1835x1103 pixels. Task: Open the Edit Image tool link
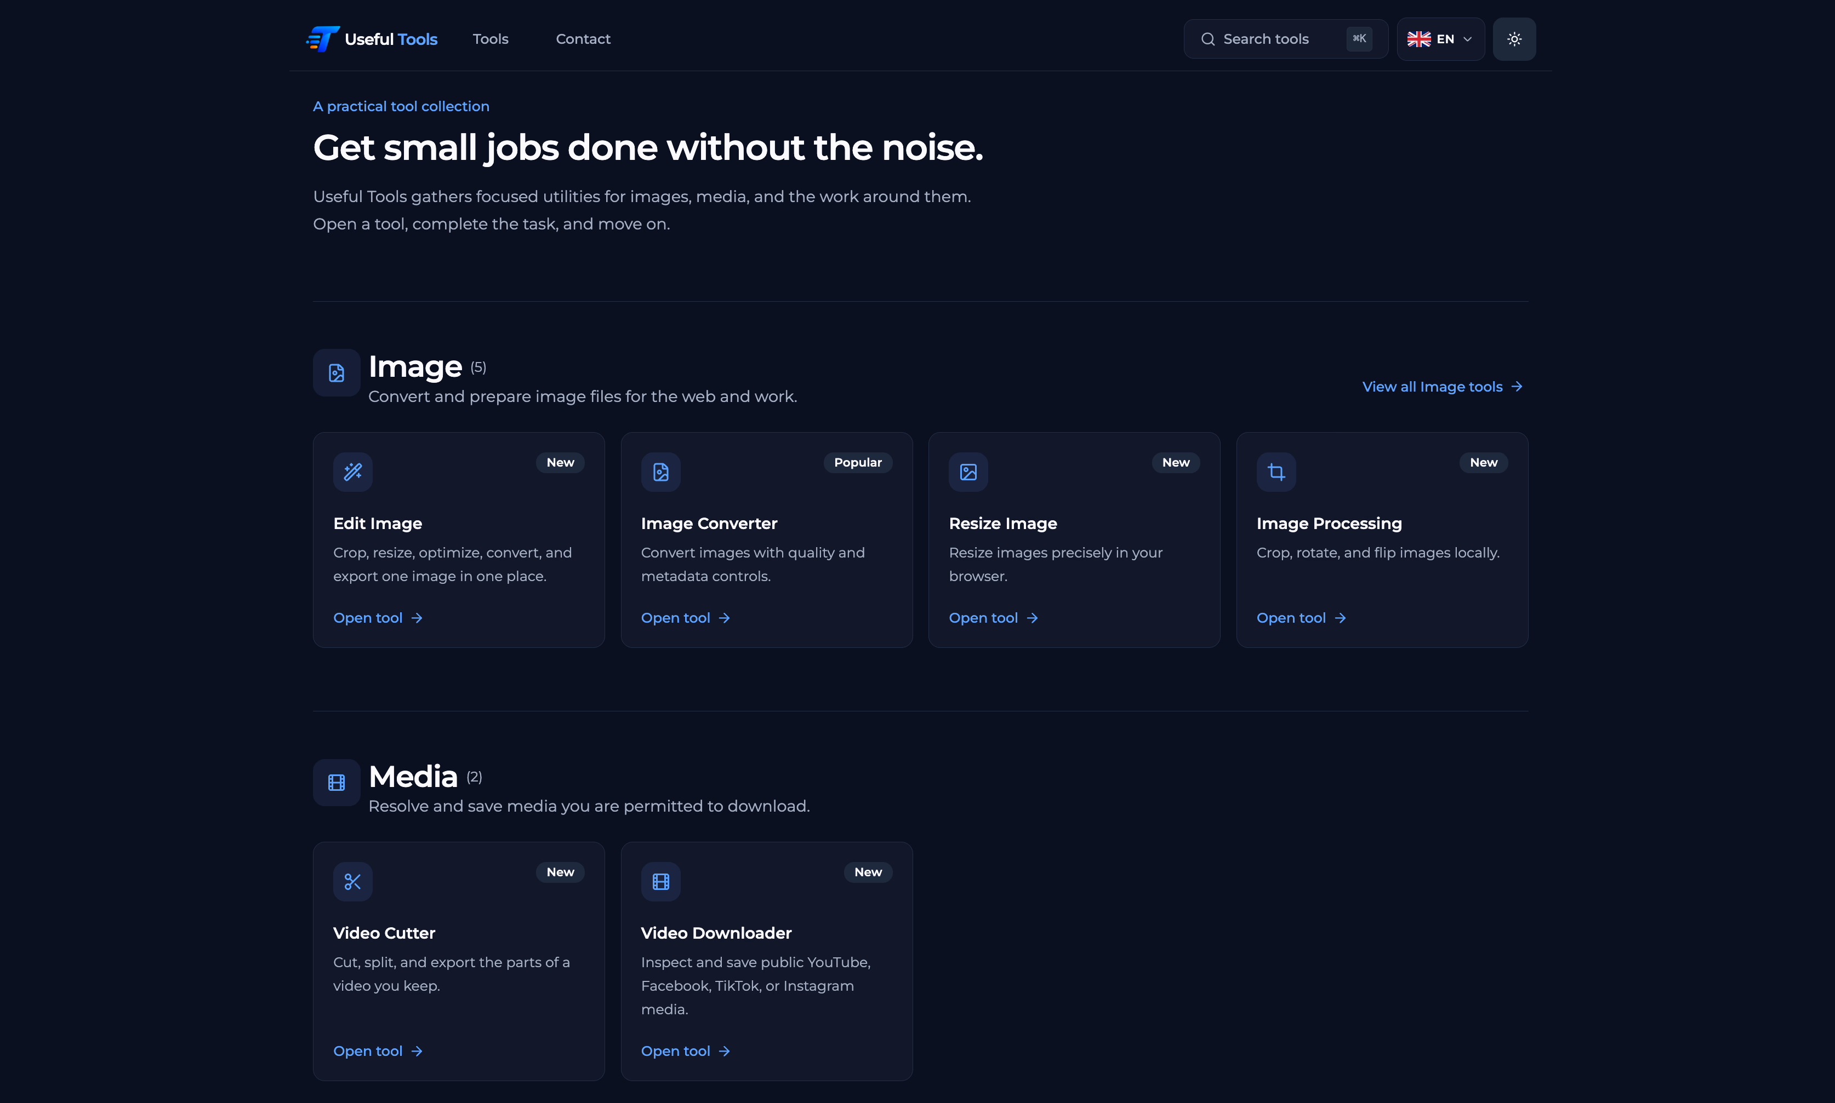[x=378, y=618]
